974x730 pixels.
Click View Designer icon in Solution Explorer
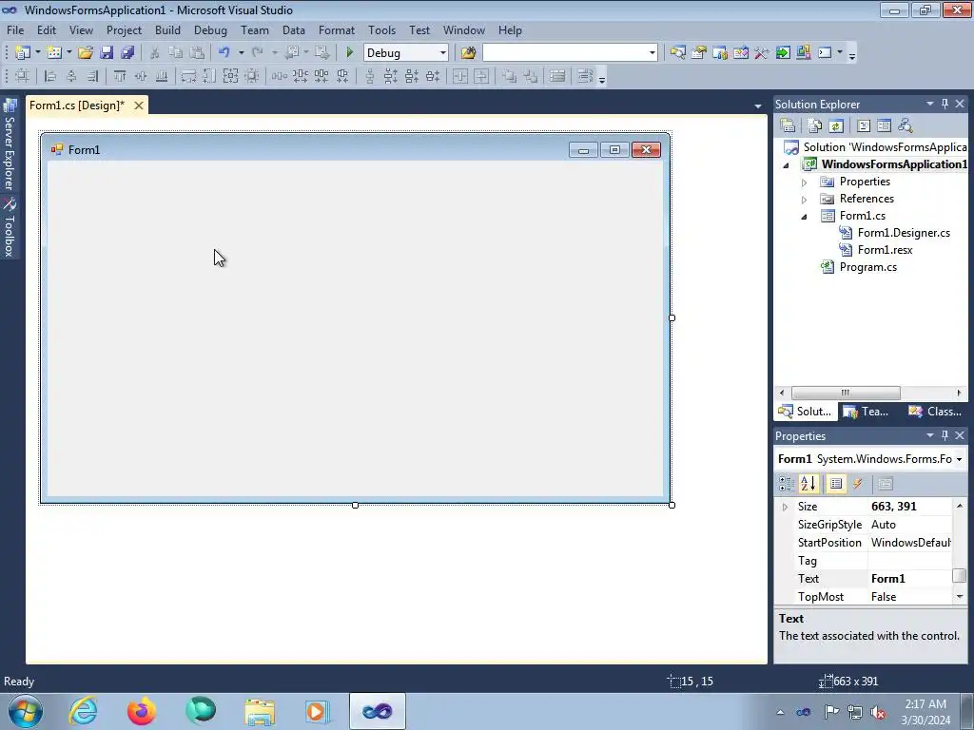(x=884, y=126)
